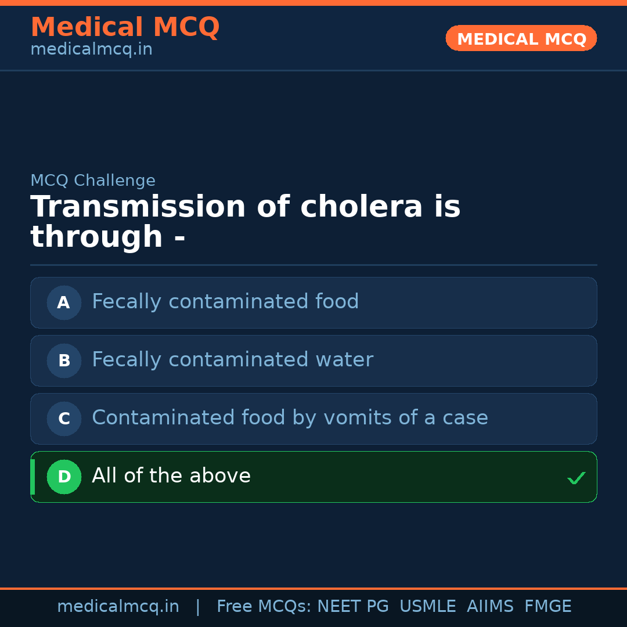Select 'AIIMS' in the footer

490,607
